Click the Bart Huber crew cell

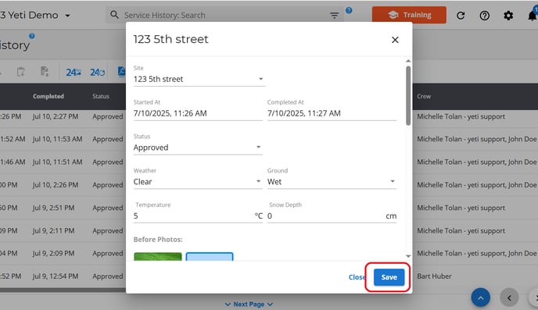coord(434,276)
